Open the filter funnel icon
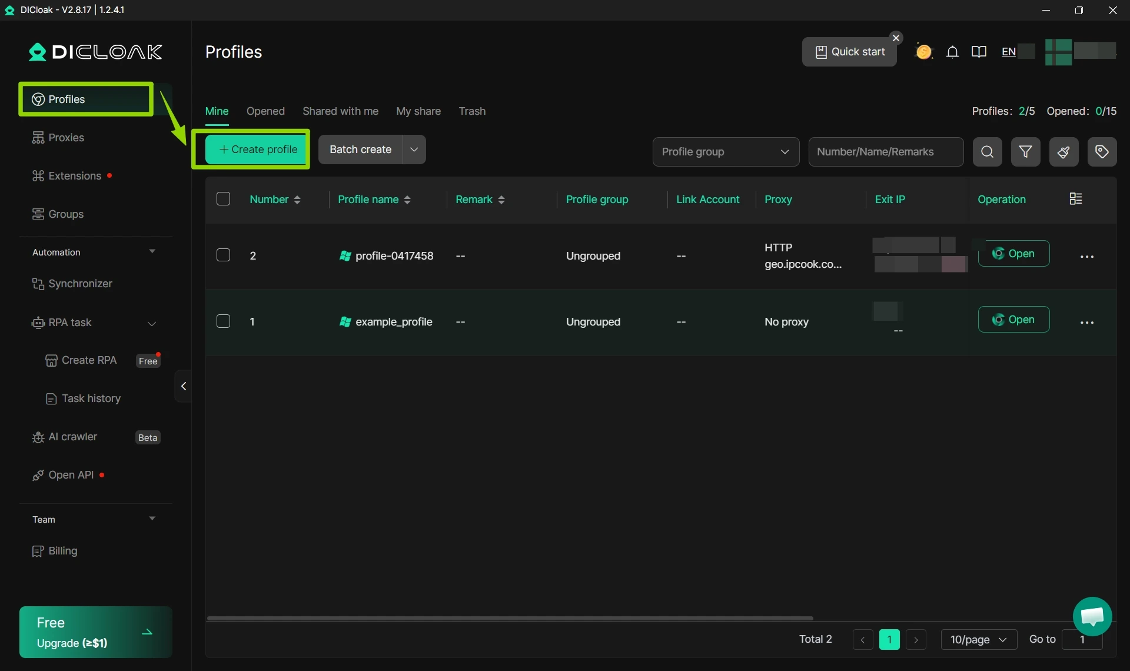 tap(1026, 151)
